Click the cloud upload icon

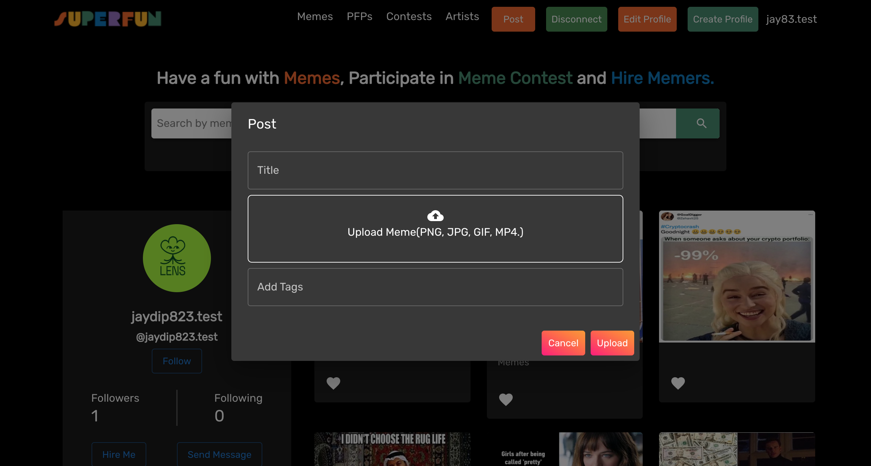tap(435, 216)
